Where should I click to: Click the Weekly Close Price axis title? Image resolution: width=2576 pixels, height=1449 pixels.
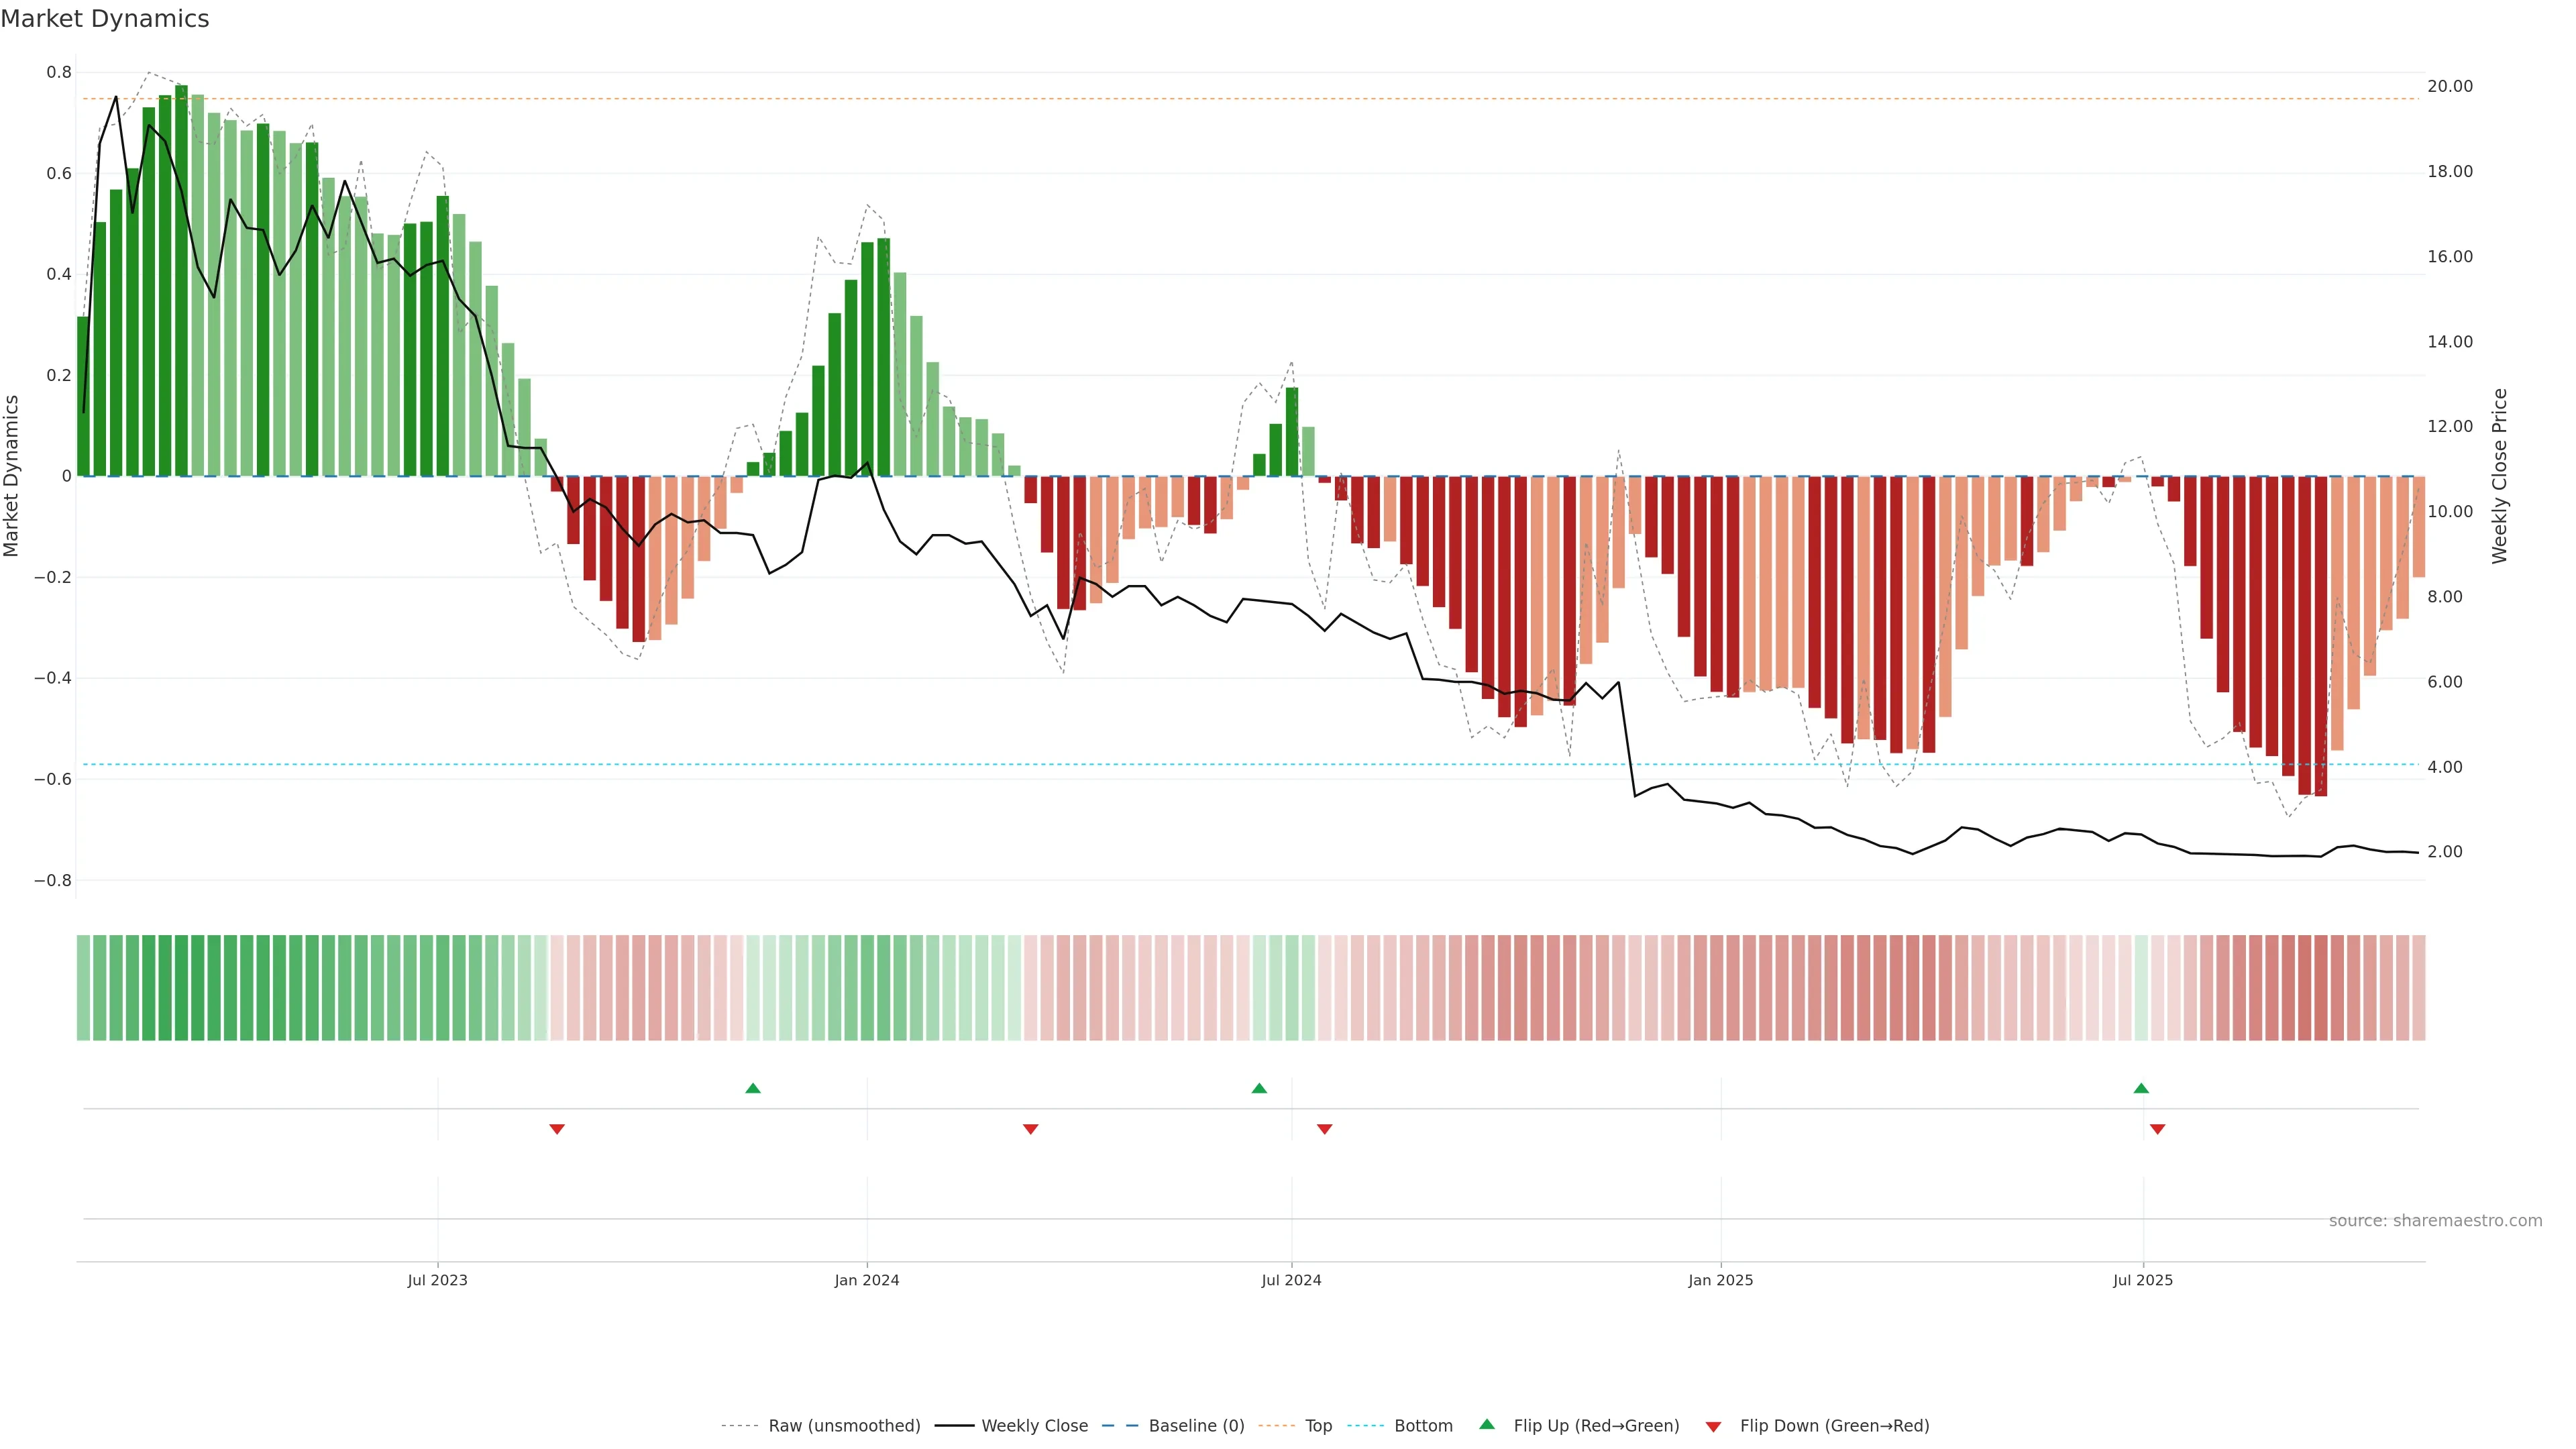[x=2499, y=476]
